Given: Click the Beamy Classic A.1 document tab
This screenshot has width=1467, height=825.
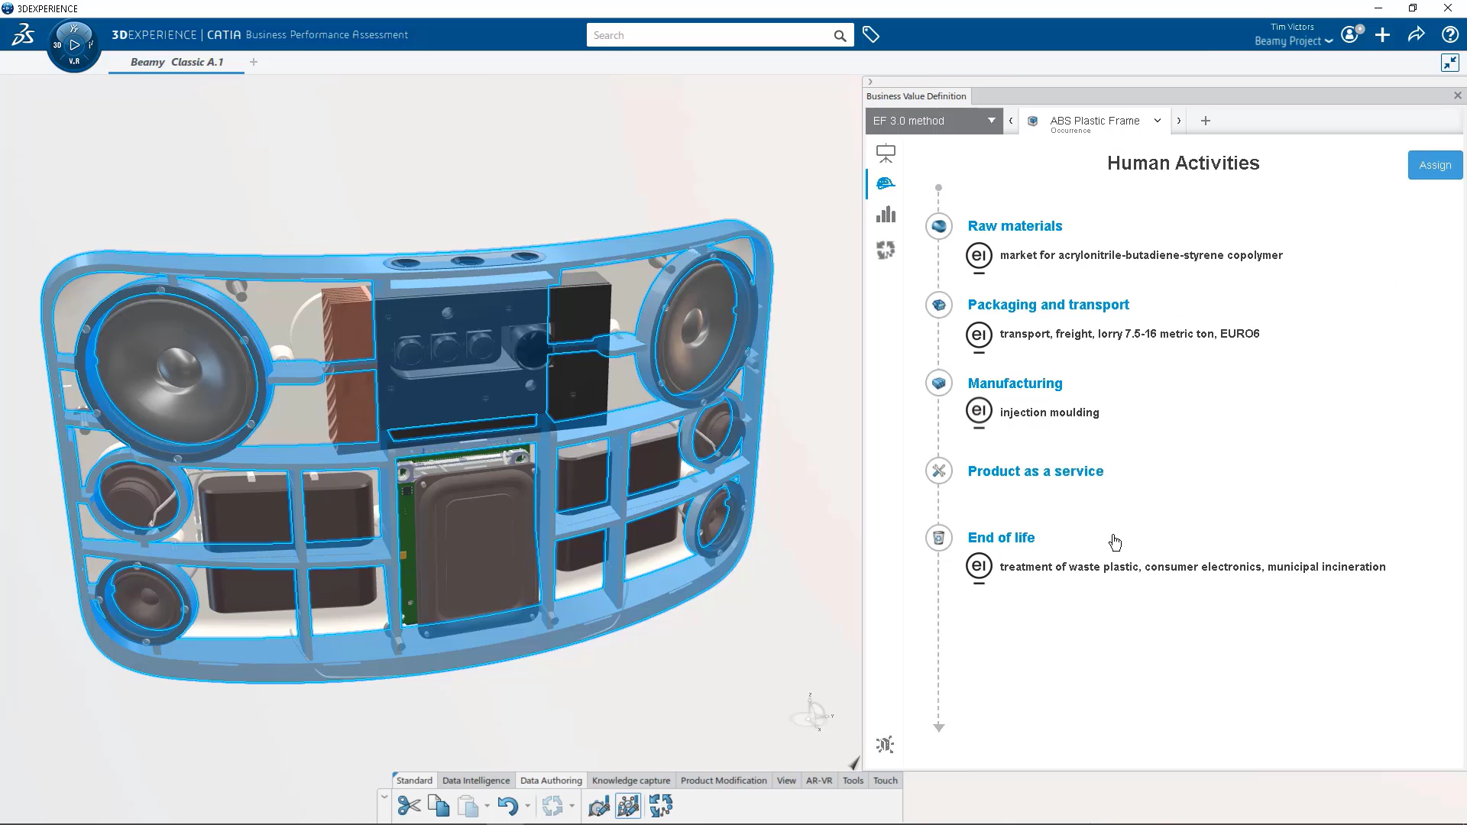Looking at the screenshot, I should tap(176, 62).
